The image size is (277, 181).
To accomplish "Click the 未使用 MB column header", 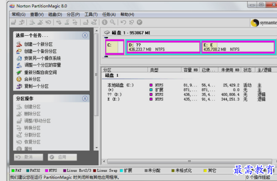I will pos(230,70).
